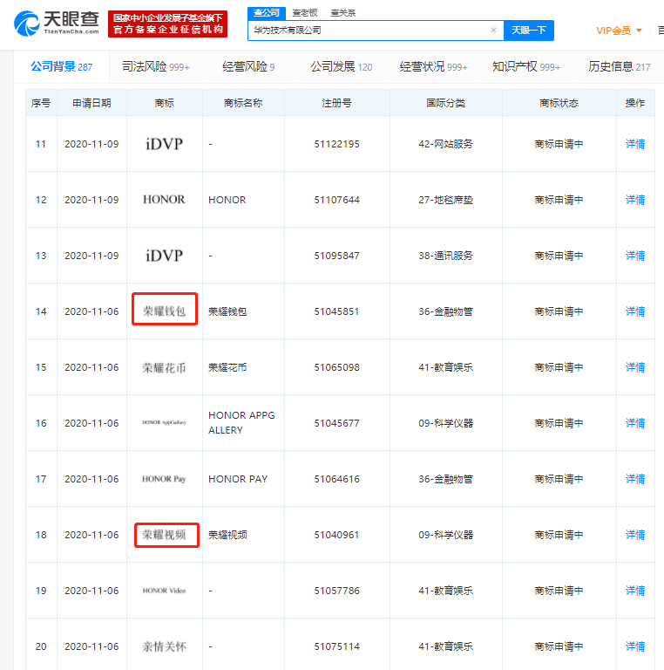Click registration number 51045677
The height and width of the screenshot is (670, 664).
(336, 423)
